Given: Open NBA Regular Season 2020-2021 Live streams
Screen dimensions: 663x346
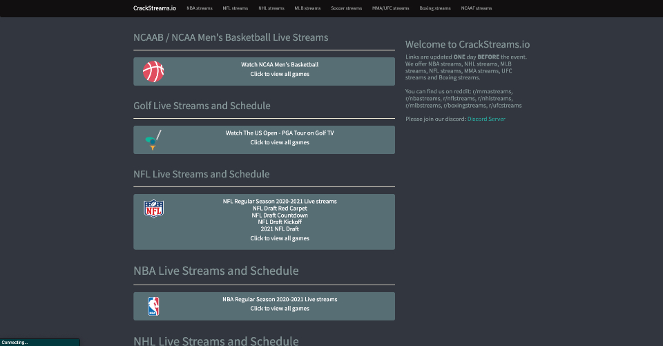Looking at the screenshot, I should point(280,299).
